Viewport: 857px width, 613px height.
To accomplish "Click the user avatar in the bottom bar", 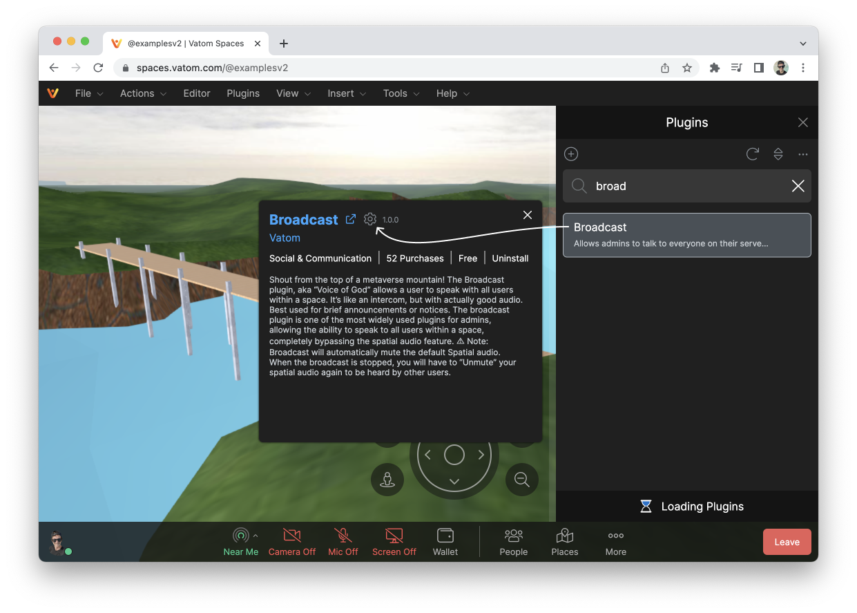I will tap(59, 543).
